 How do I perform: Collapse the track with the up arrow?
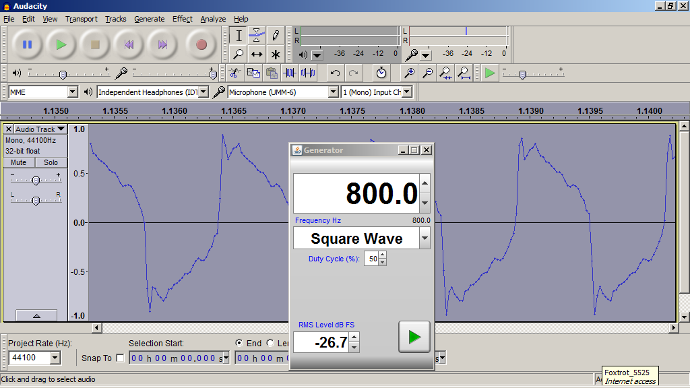[36, 315]
